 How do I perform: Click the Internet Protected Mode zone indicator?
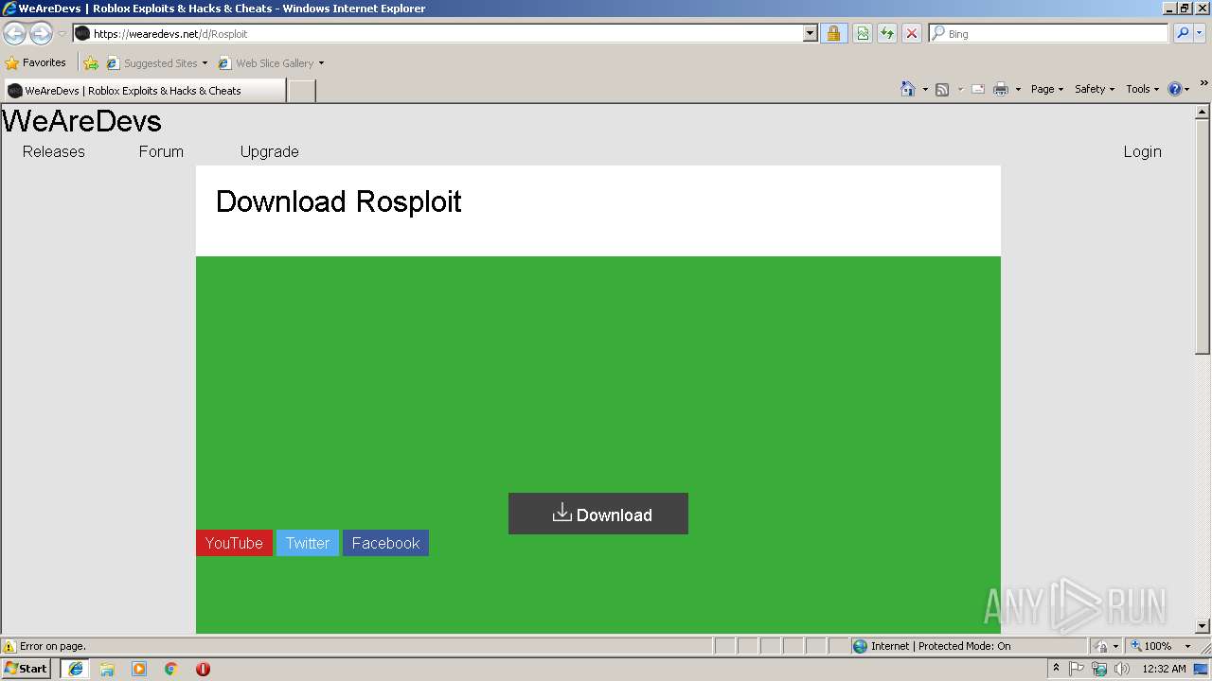pyautogui.click(x=932, y=646)
